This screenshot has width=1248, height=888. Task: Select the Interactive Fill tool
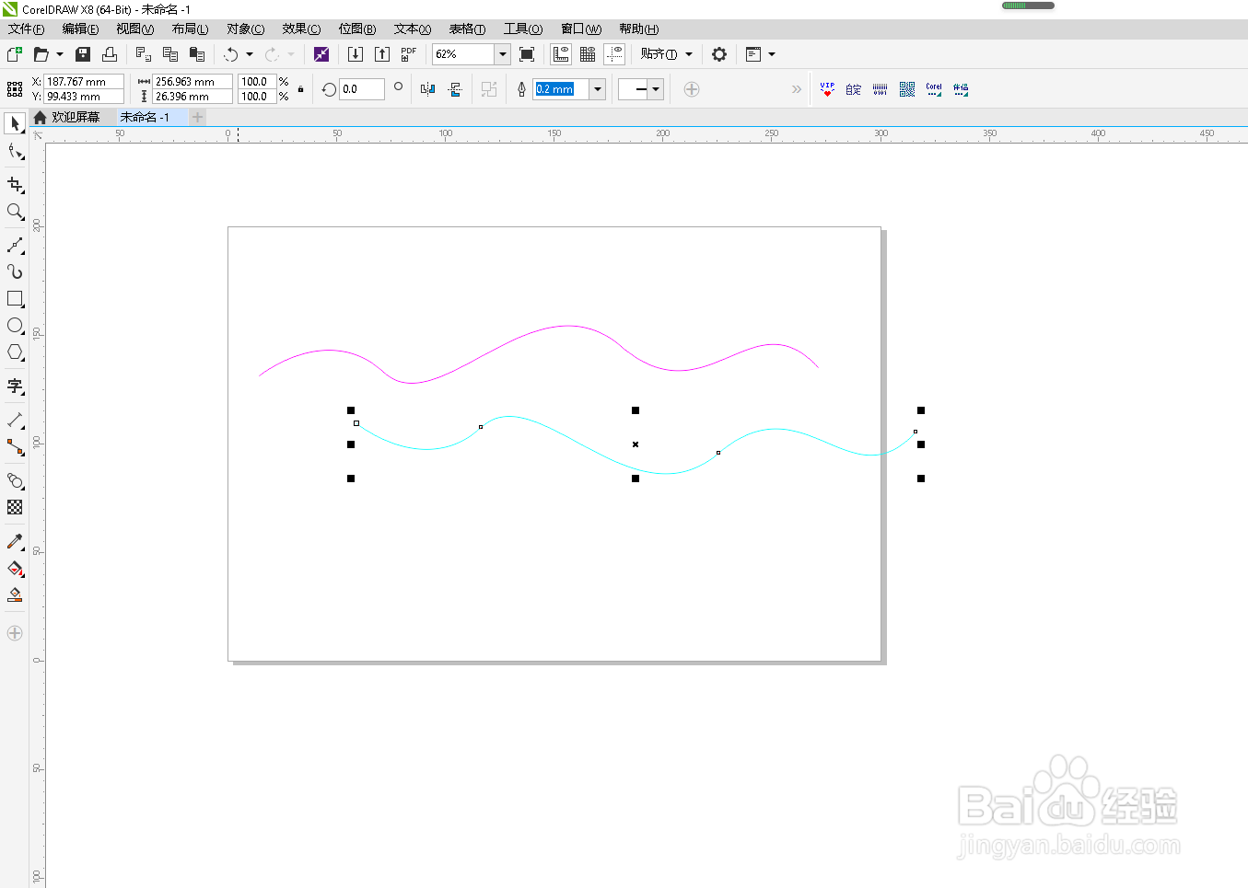(x=15, y=569)
